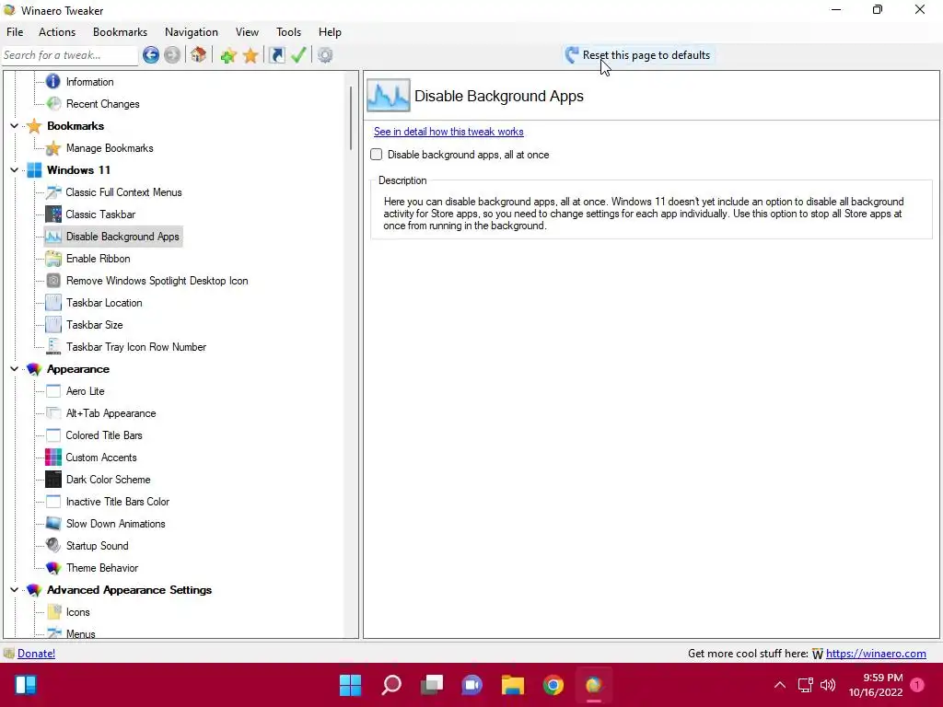The height and width of the screenshot is (707, 943).
Task: Click the Manage Bookmarks star icon
Action: 53,148
